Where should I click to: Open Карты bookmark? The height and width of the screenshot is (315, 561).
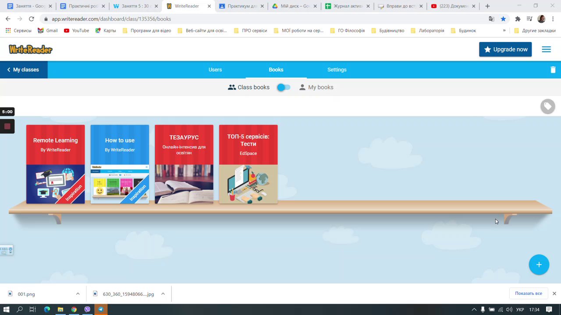(x=106, y=31)
